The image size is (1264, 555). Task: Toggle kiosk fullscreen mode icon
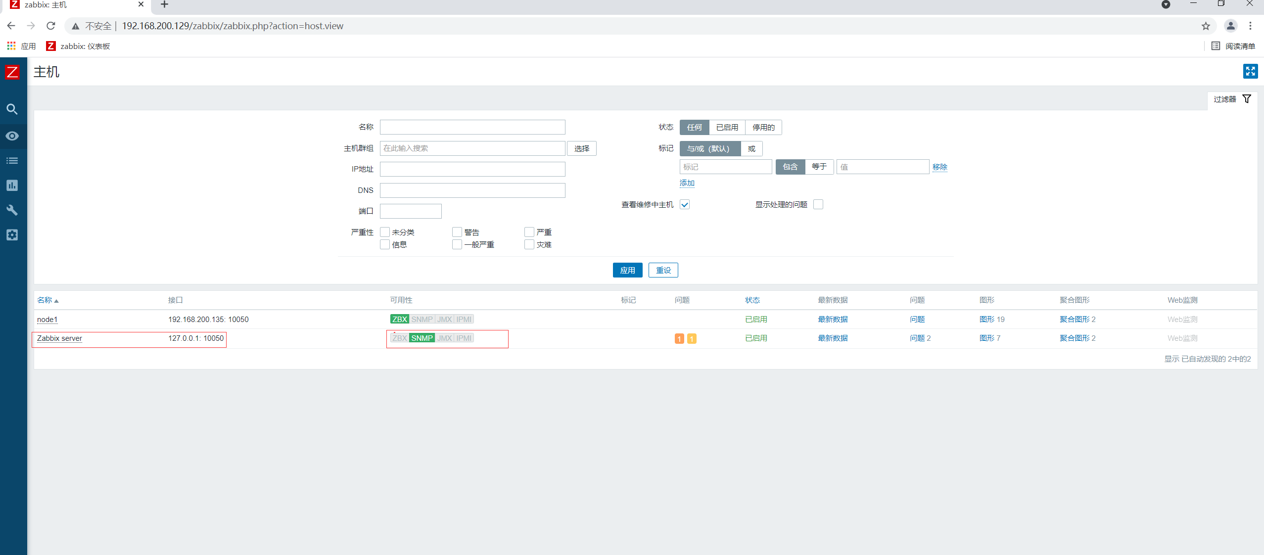pos(1250,72)
